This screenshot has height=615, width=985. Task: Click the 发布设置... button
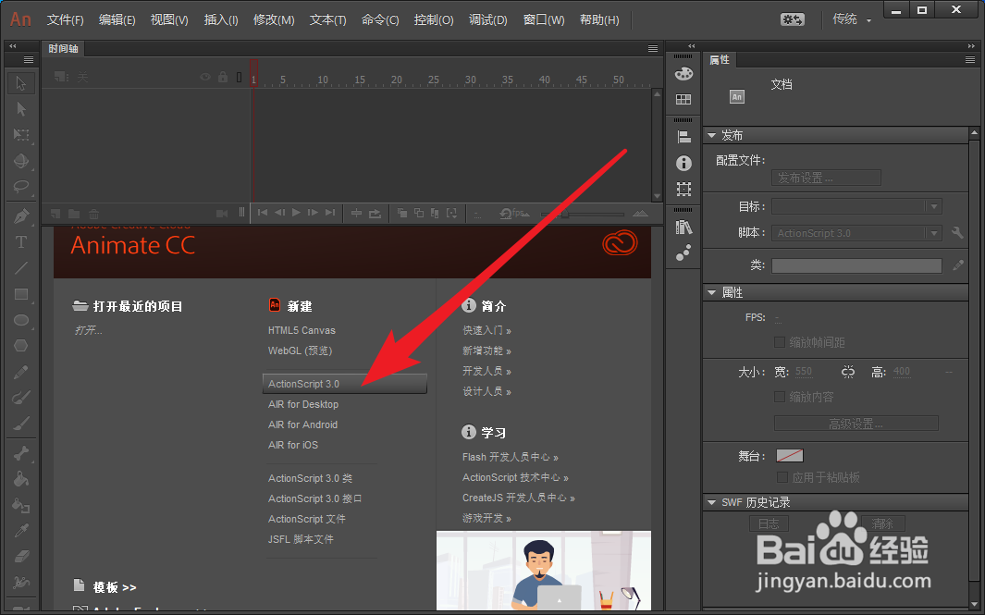tap(826, 178)
